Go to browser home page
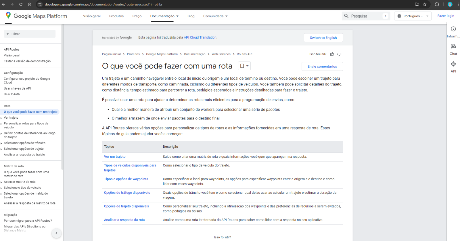Image resolution: width=460 pixels, height=241 pixels. 30,4
